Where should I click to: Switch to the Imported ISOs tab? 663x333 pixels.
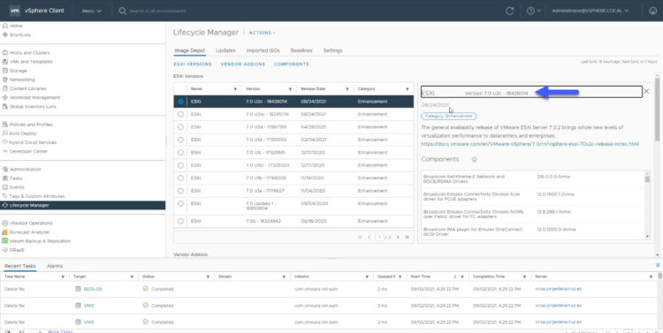pos(263,50)
